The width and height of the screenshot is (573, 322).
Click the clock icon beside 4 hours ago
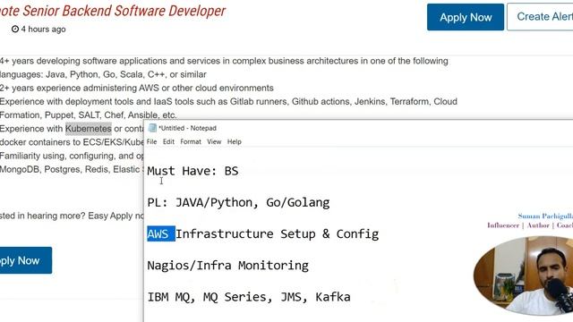tap(15, 30)
